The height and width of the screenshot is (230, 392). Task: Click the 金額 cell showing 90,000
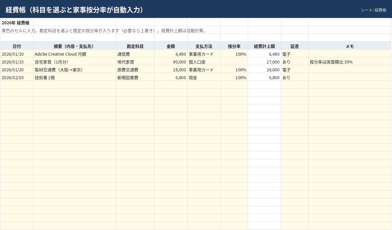[x=171, y=62]
